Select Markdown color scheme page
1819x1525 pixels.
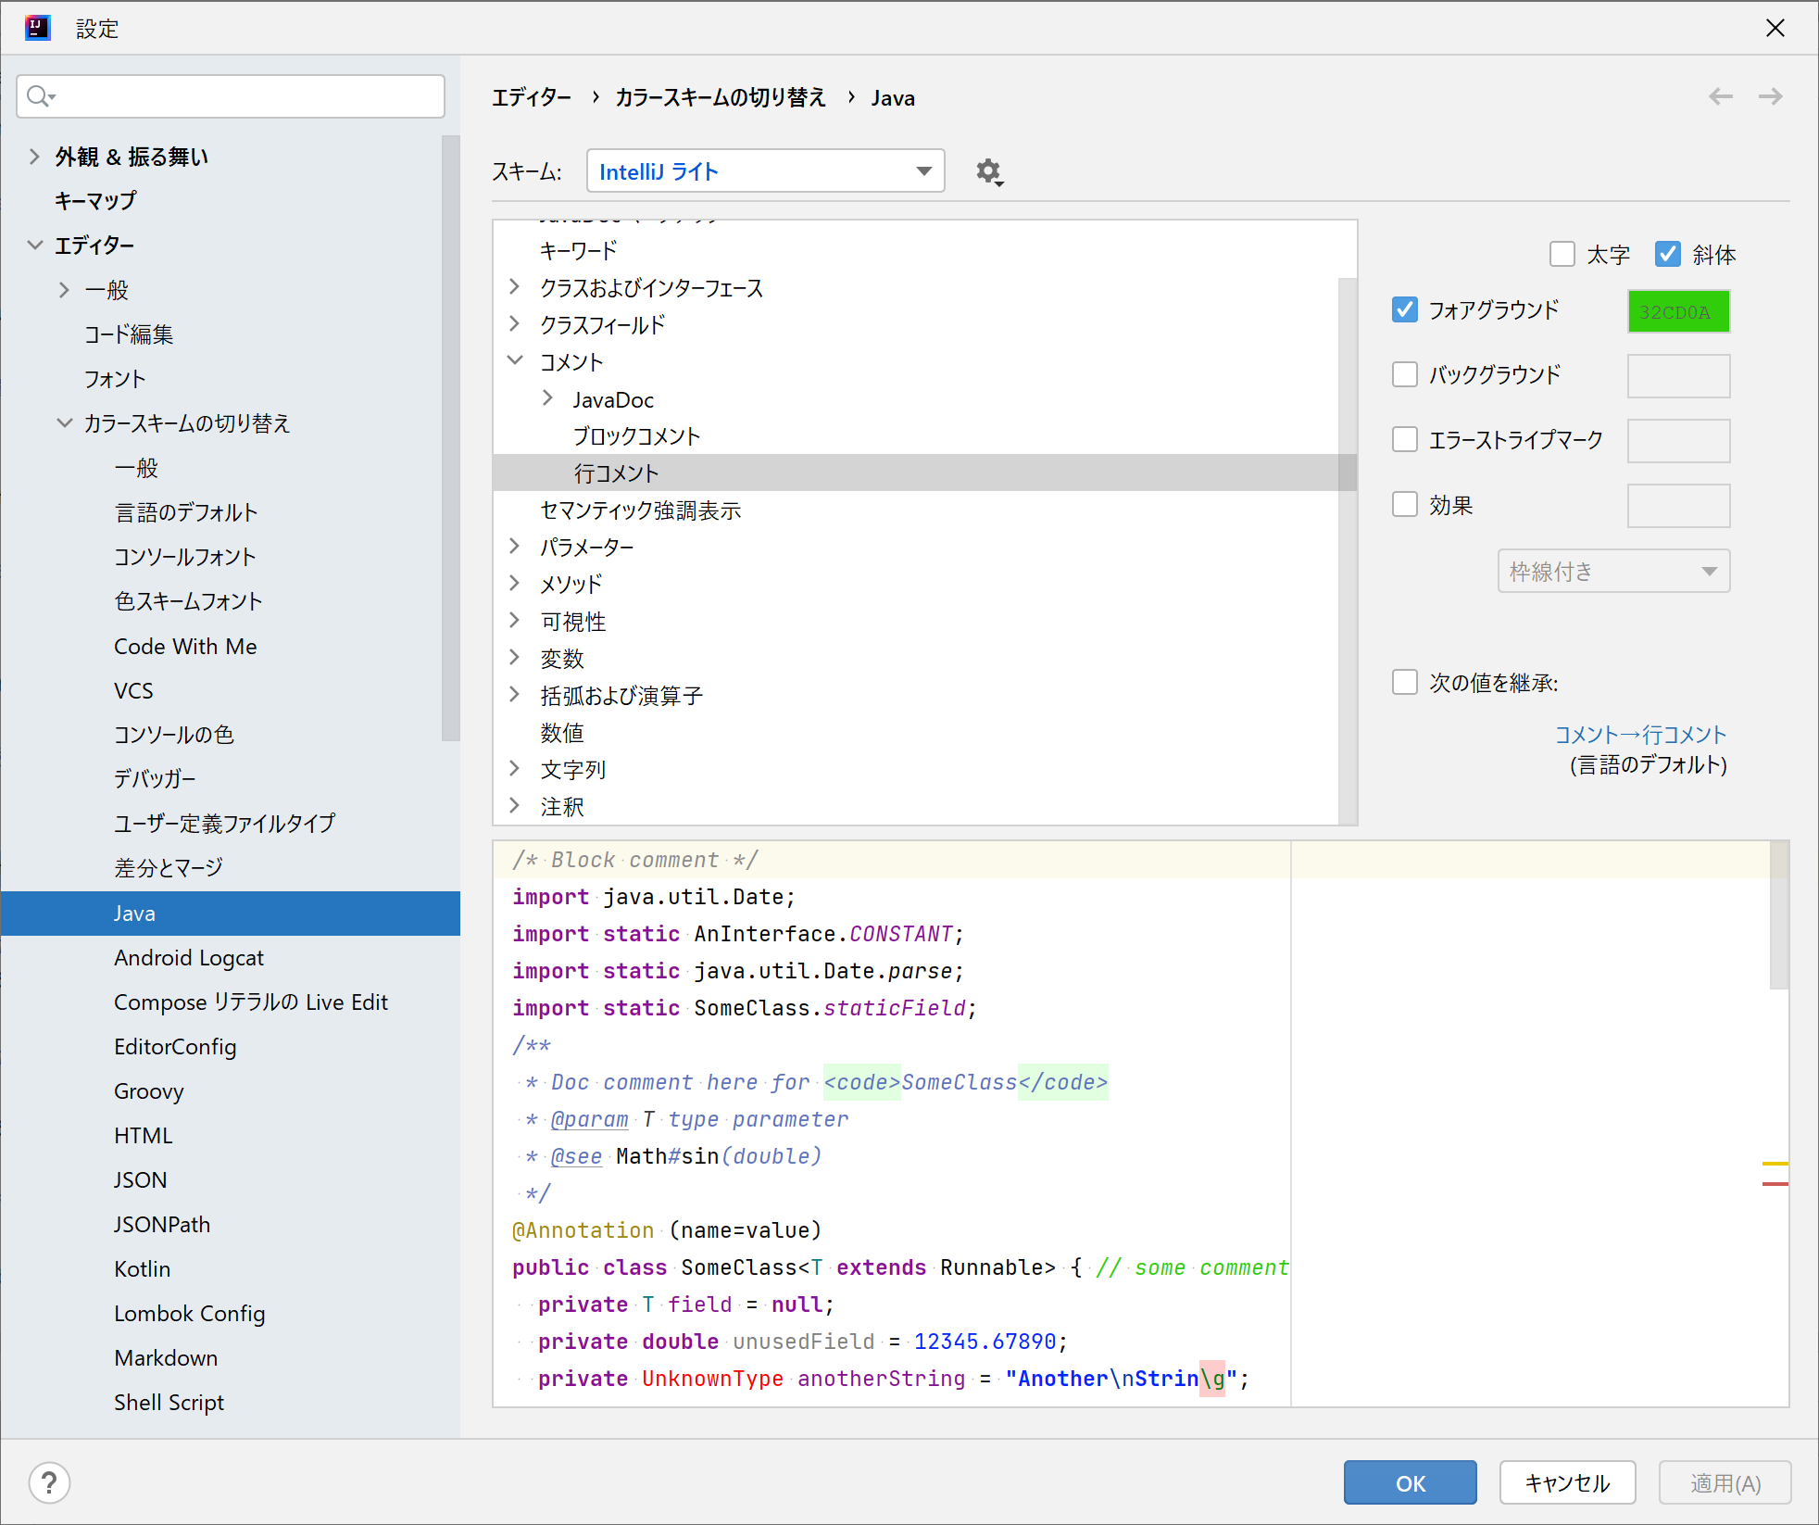click(x=166, y=1357)
